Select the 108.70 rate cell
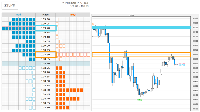The height and width of the screenshot is (112, 200). coord(45,72)
